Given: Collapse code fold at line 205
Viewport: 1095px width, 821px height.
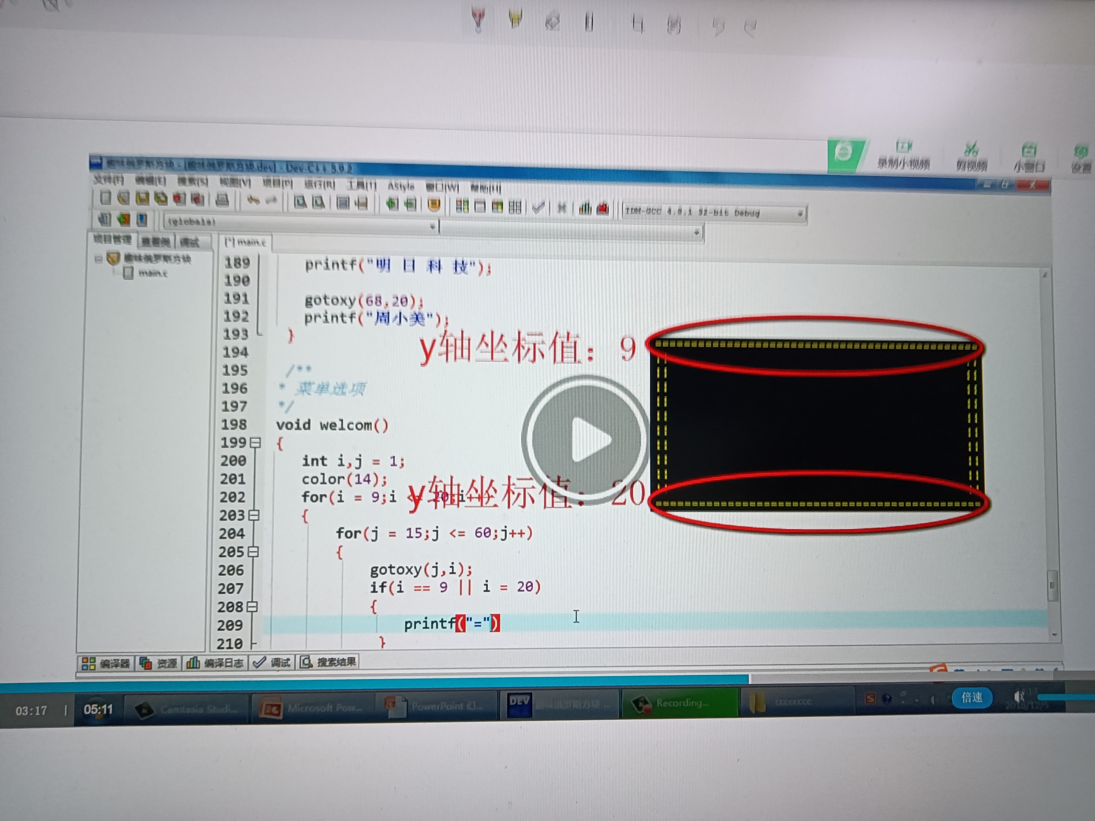Looking at the screenshot, I should 253,552.
